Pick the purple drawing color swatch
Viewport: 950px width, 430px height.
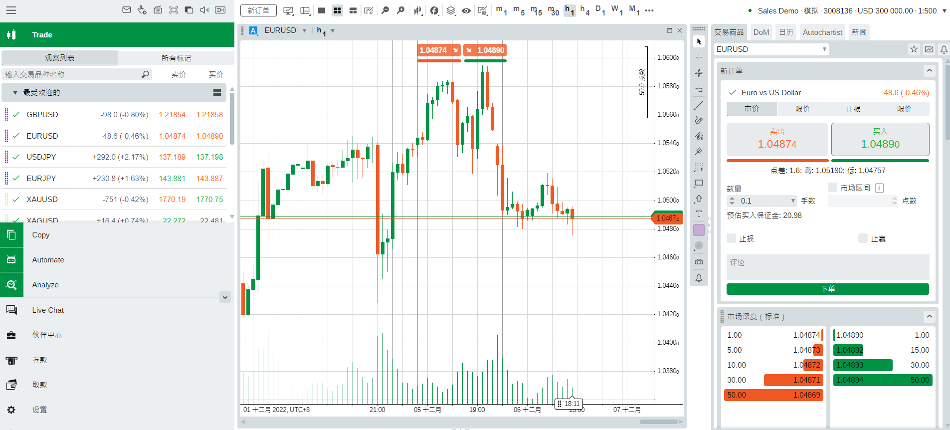click(699, 230)
